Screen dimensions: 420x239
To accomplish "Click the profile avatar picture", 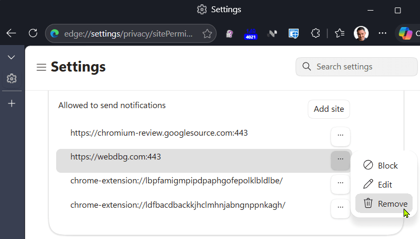I will [361, 33].
